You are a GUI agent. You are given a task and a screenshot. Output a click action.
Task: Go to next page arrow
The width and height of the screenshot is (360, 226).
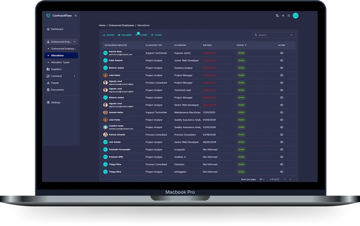coord(290,179)
